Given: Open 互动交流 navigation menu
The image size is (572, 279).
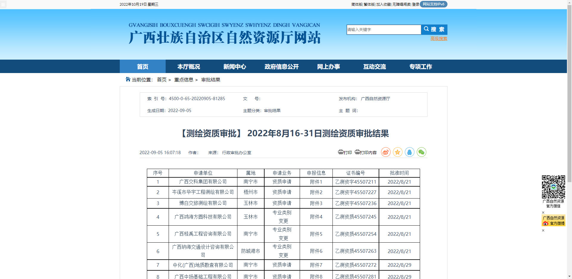Looking at the screenshot, I should 374,66.
